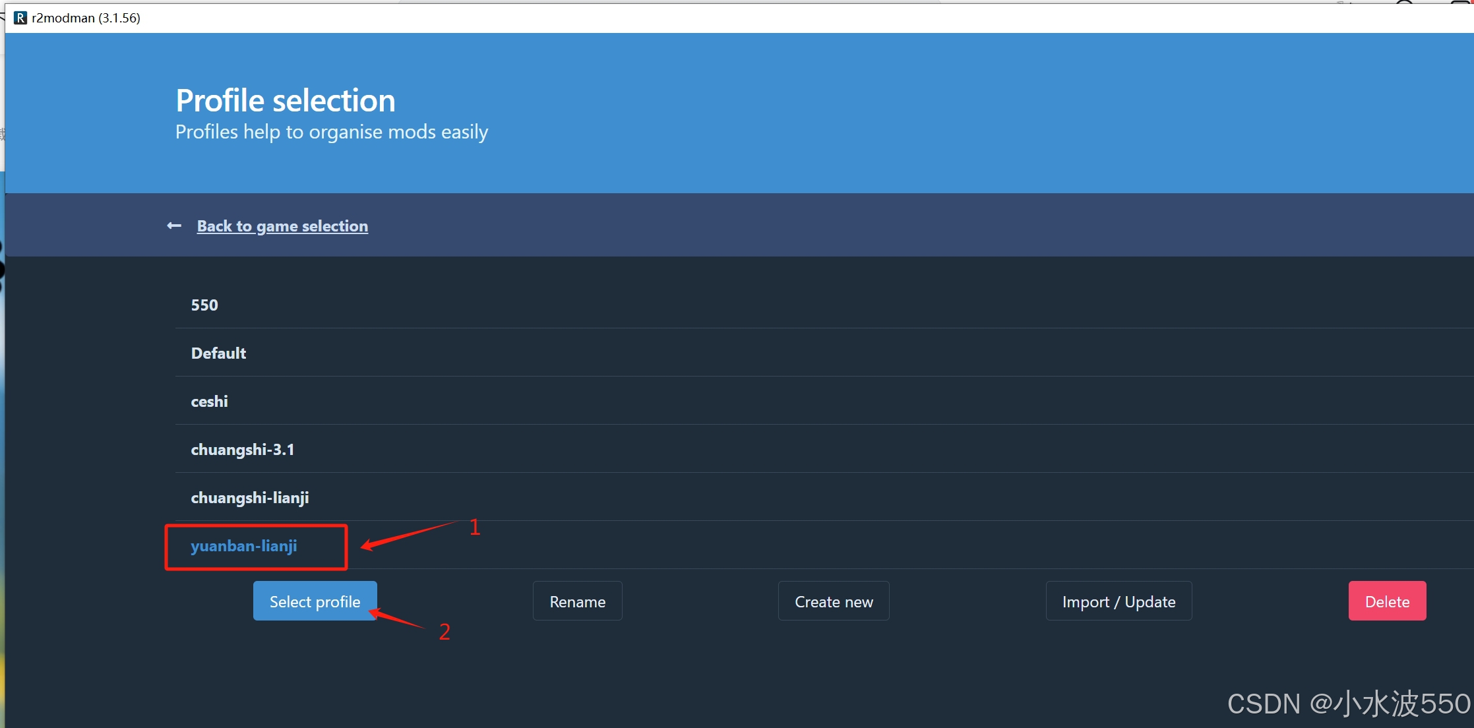
Task: Select the 550 profile entry
Action: coord(204,305)
